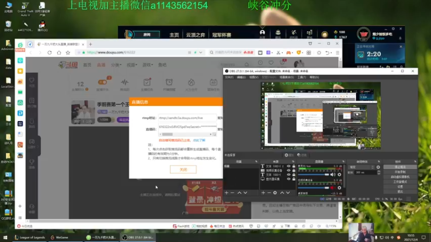This screenshot has height=242, width=431.
Task: Increase transition duration with stepper arrow
Action: pos(379,172)
